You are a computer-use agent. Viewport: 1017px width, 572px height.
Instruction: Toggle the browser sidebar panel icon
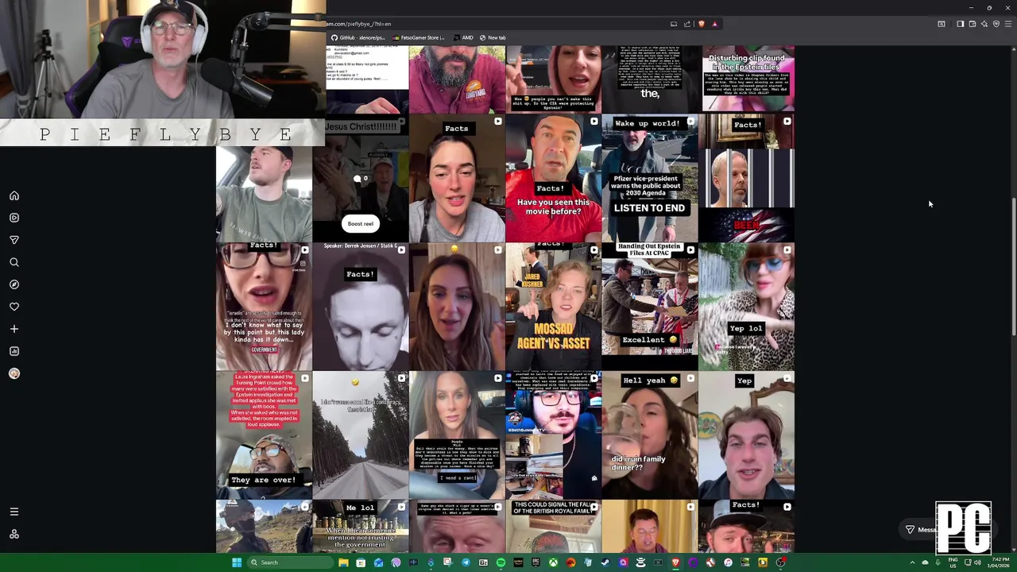click(960, 24)
